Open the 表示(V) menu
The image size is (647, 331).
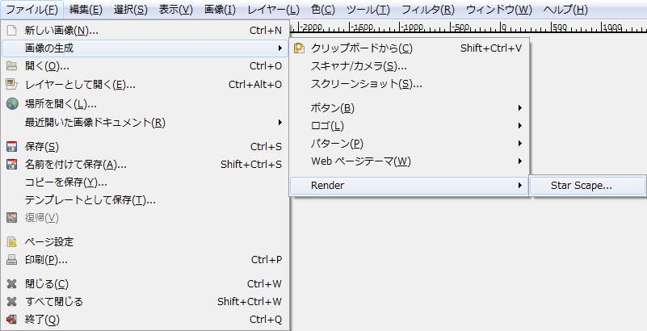click(x=176, y=9)
